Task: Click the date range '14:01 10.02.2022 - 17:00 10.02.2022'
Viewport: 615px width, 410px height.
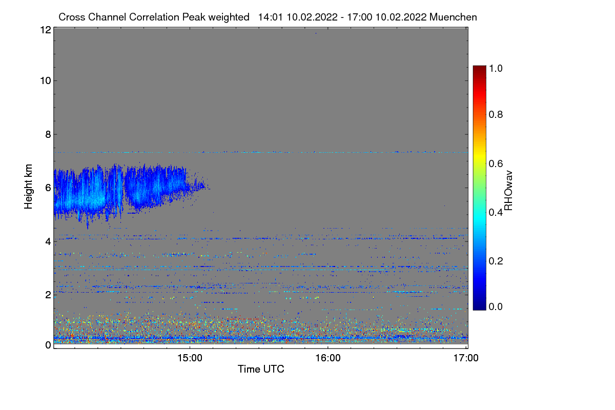Action: tap(342, 17)
